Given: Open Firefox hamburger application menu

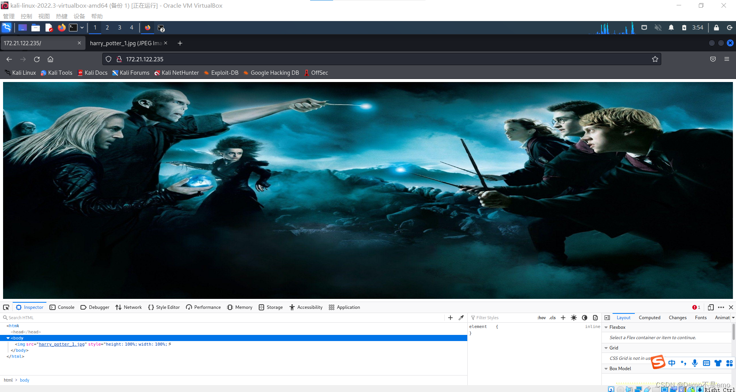Looking at the screenshot, I should (x=727, y=59).
